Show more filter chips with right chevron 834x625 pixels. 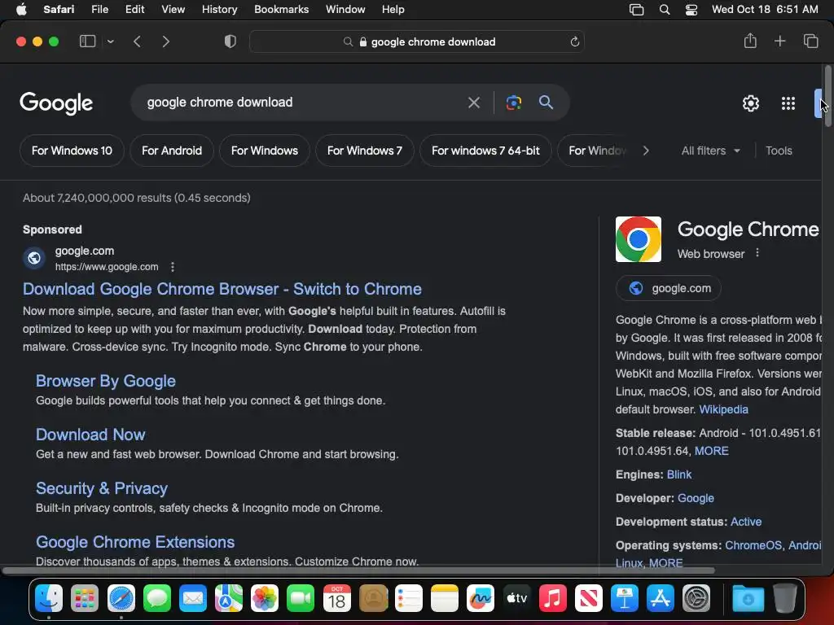pos(646,151)
